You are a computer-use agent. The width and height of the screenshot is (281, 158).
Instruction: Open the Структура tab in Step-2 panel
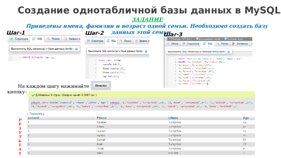coord(95,41)
